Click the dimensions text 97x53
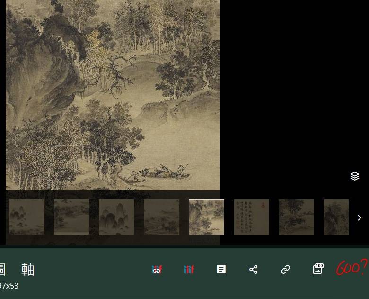 [9, 286]
